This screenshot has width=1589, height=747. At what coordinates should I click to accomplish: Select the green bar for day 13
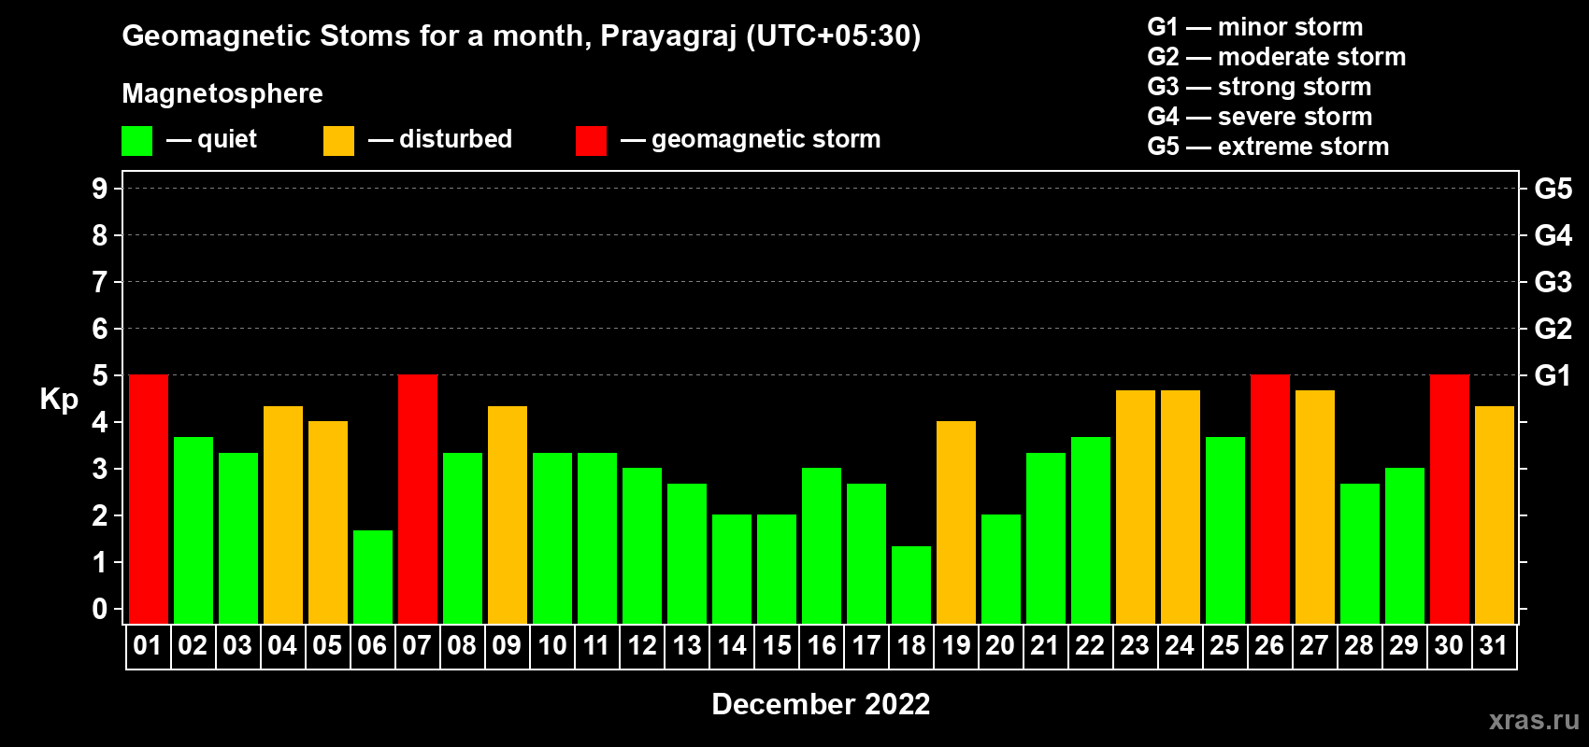687,554
